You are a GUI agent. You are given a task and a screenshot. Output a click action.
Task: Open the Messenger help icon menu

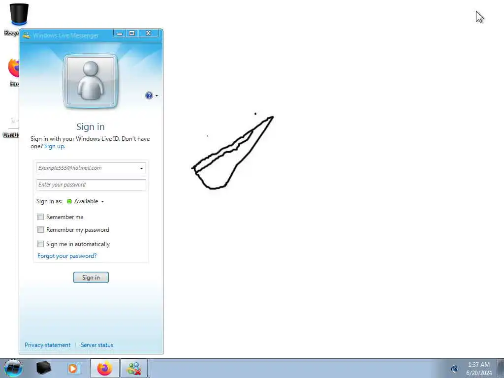[149, 95]
